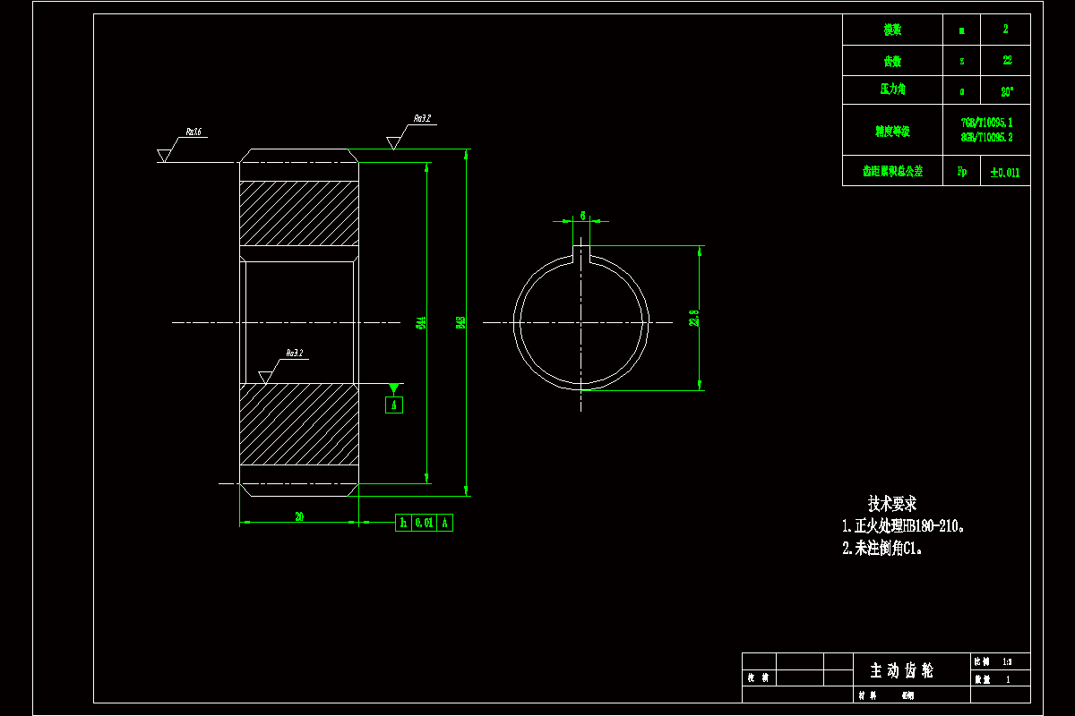Click the Ra3.2 roughness label at top right
This screenshot has width=1075, height=716.
[x=422, y=118]
